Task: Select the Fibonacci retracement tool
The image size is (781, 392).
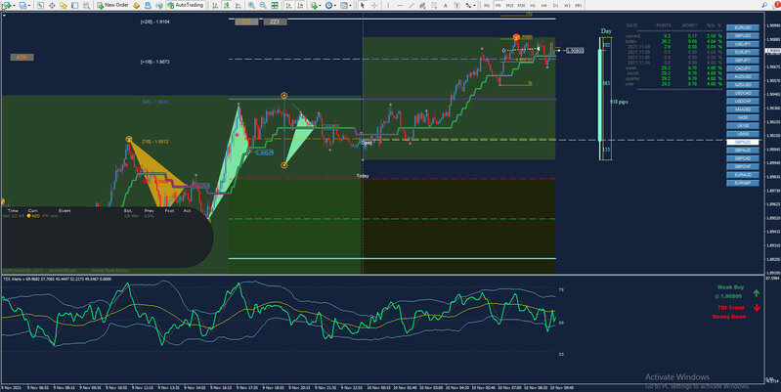Action: tap(434, 5)
